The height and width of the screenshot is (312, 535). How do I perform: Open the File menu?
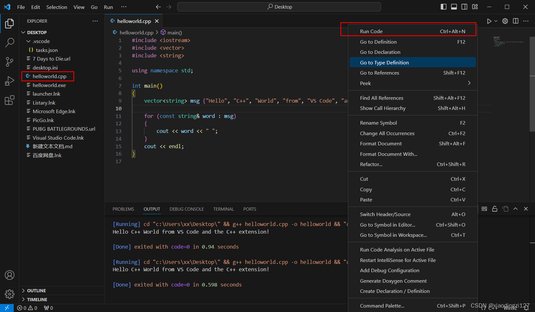(21, 7)
